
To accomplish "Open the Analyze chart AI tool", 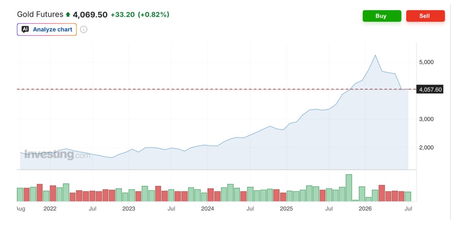I will click(x=47, y=29).
